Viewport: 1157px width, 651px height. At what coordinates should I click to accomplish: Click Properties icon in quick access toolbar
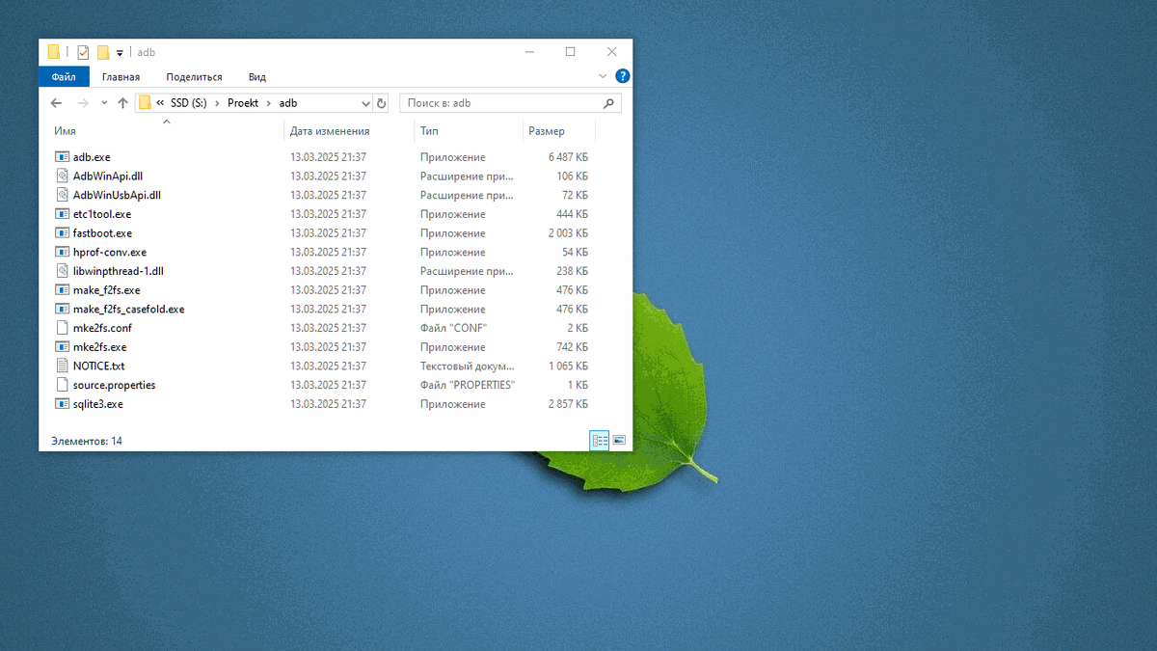tap(83, 52)
